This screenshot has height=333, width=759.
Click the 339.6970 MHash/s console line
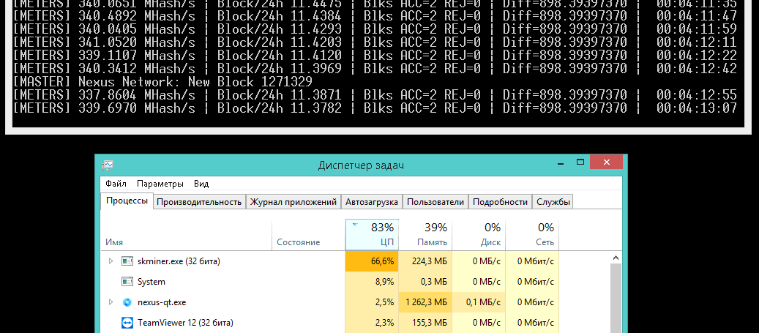[375, 108]
